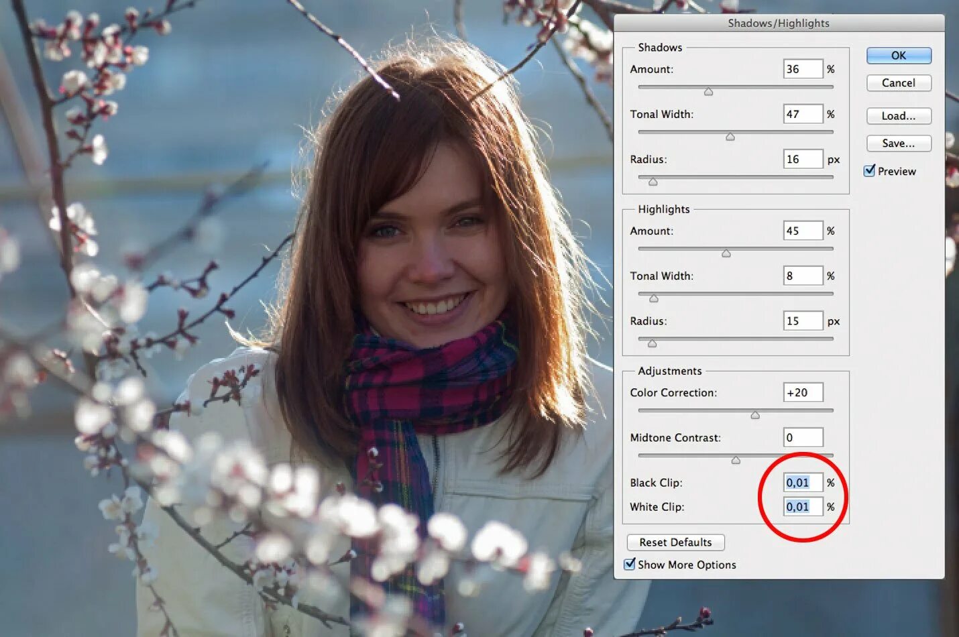Focus the Shadows Amount field showing 36
The height and width of the screenshot is (637, 959).
tap(803, 69)
